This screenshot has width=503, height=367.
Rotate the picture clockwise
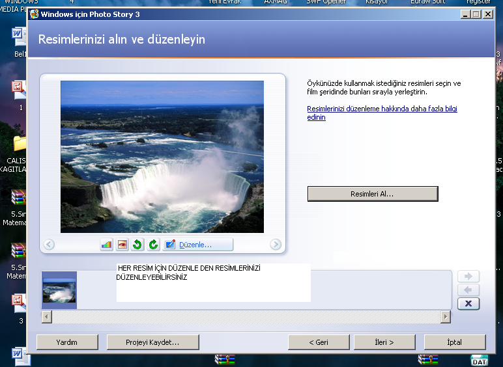tap(153, 245)
